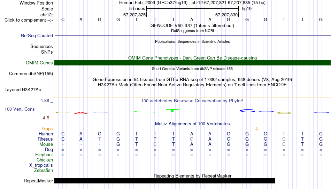Viewport: 331px width, 189px height.
Task: Click 'Repeating Elements by RepeatMasker' title
Action: point(193,176)
